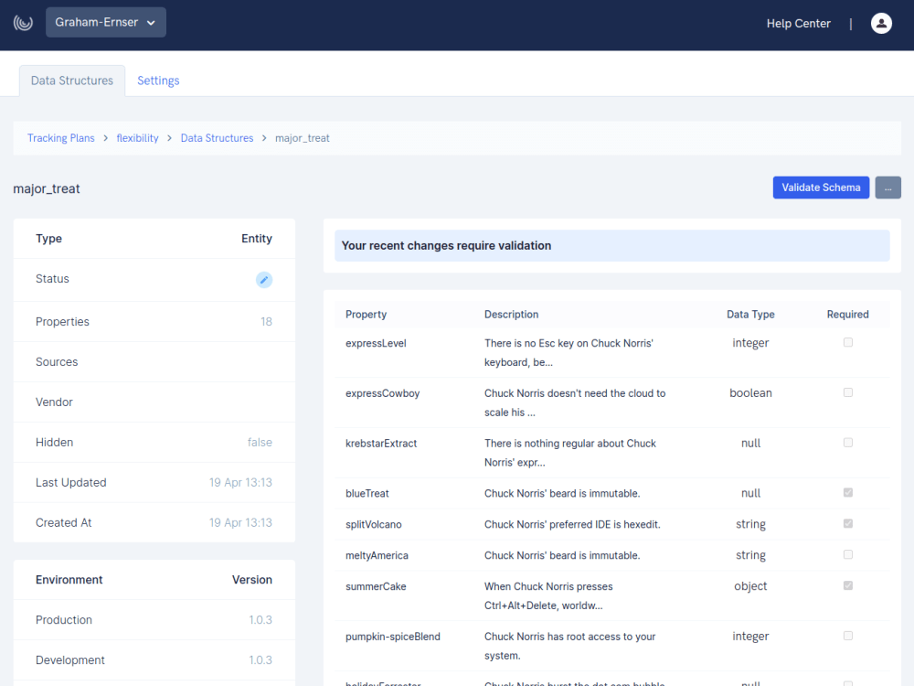Image resolution: width=914 pixels, height=686 pixels.
Task: Click 'Chuck Norris' preferred IDE is hexedit.' description
Action: (x=572, y=525)
